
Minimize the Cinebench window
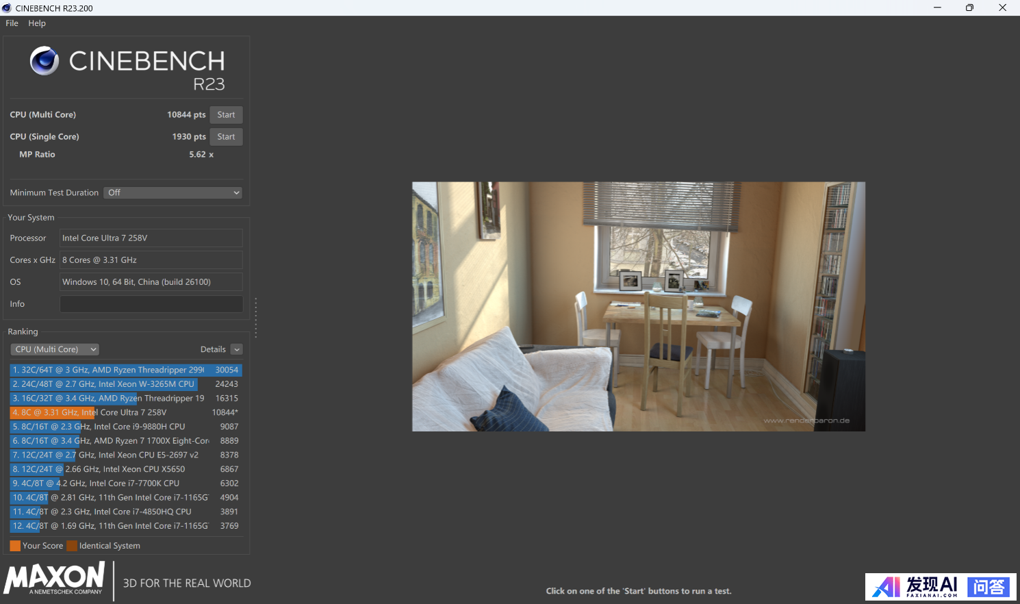click(937, 8)
